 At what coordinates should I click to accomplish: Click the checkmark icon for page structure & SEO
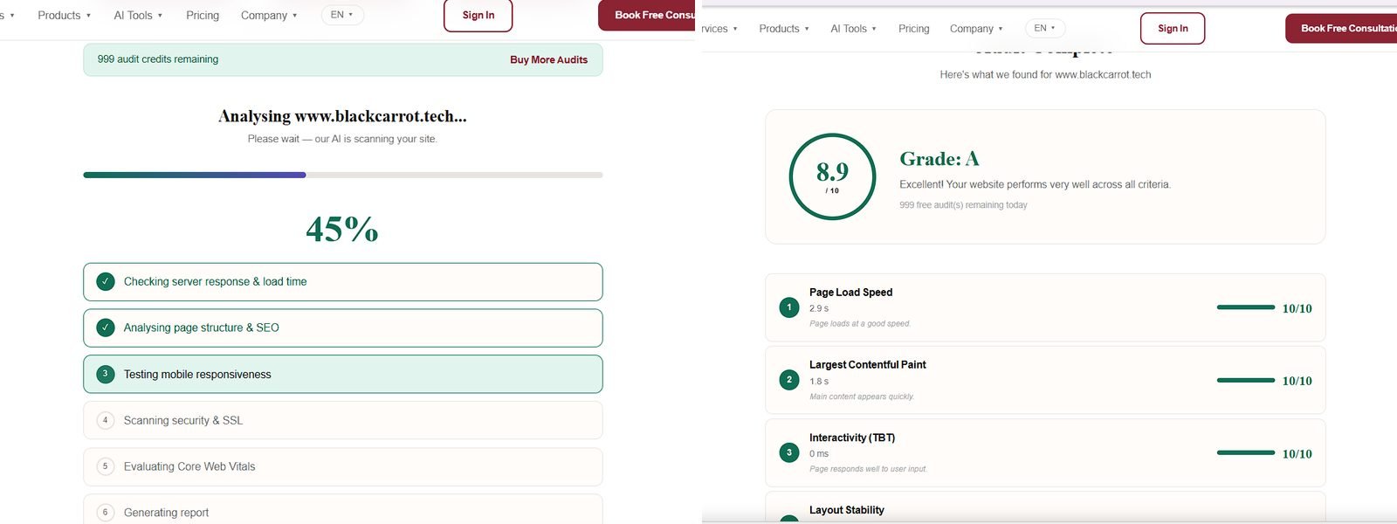[x=106, y=327]
